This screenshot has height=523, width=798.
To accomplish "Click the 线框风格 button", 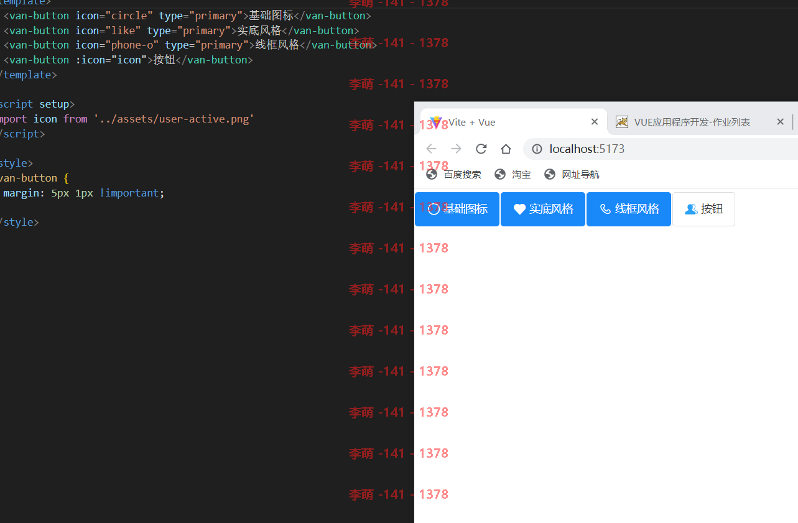I will pyautogui.click(x=629, y=209).
